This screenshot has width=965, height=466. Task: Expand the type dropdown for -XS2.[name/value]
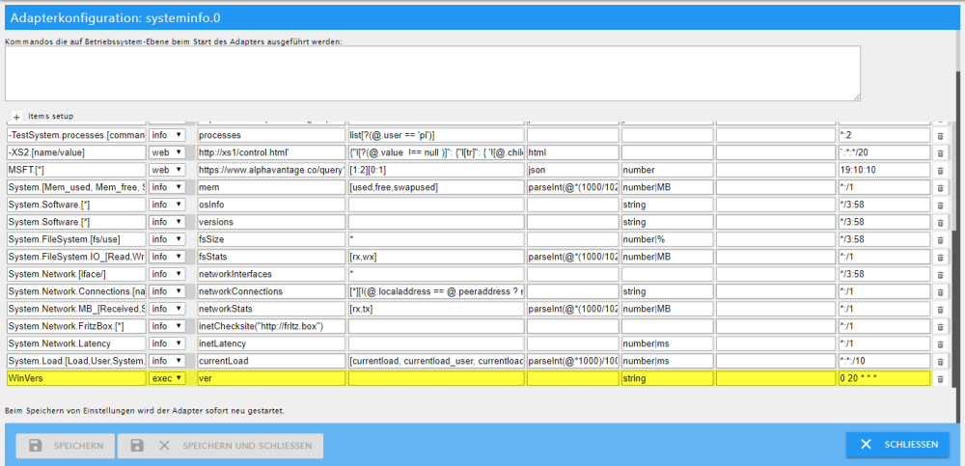166,152
